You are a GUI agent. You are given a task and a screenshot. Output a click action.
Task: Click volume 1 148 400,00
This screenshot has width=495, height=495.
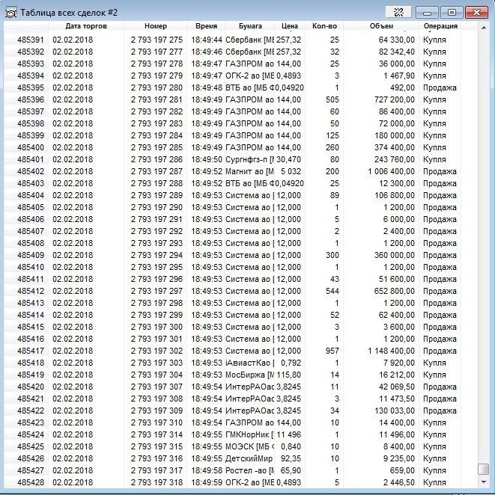(x=391, y=351)
